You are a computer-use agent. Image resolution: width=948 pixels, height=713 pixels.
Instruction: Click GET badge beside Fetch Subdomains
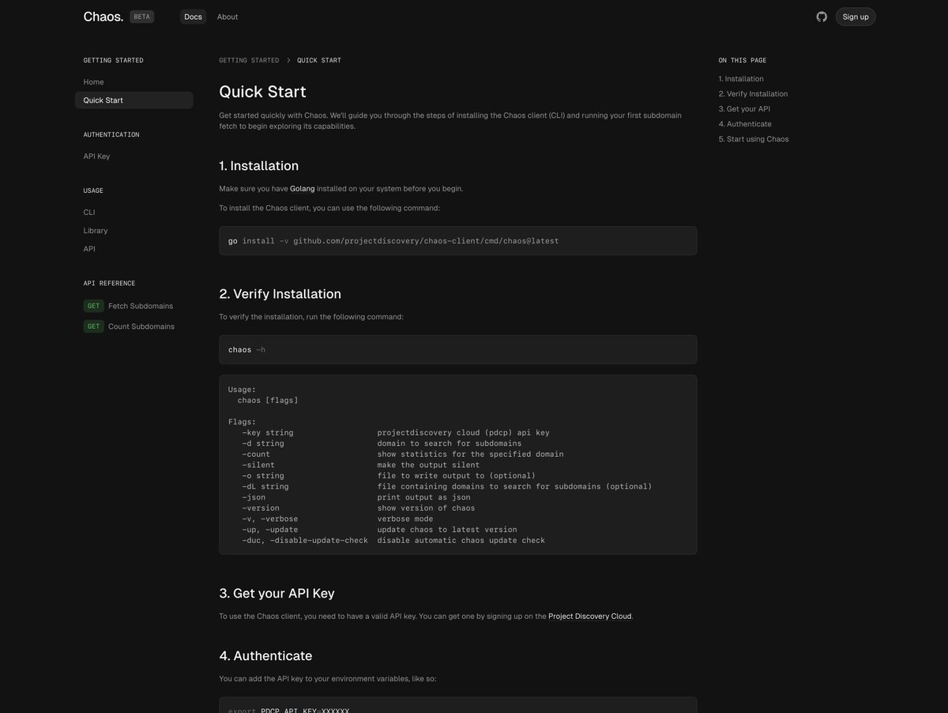94,306
